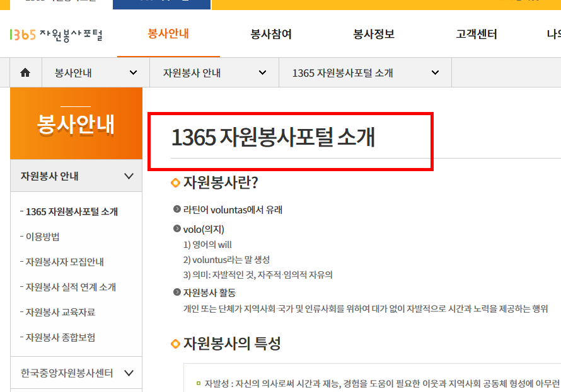Click the orange 봉사안내 sidebar banner
The height and width of the screenshot is (392, 561).
pos(76,123)
